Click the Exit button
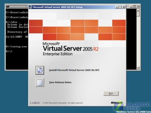The height and width of the screenshot is (113, 151). coord(111,93)
